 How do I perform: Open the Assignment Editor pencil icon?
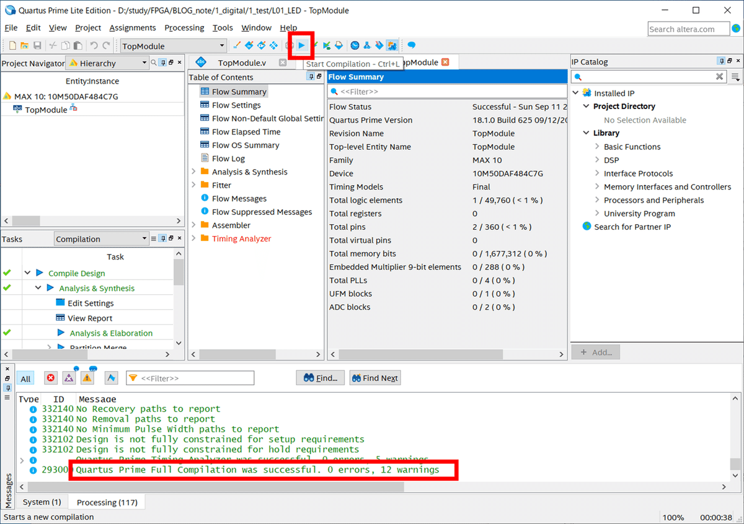(x=236, y=45)
